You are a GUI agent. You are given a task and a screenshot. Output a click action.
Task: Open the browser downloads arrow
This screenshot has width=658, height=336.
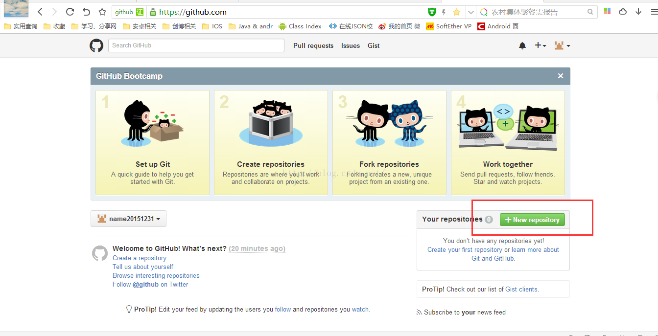[x=638, y=12]
